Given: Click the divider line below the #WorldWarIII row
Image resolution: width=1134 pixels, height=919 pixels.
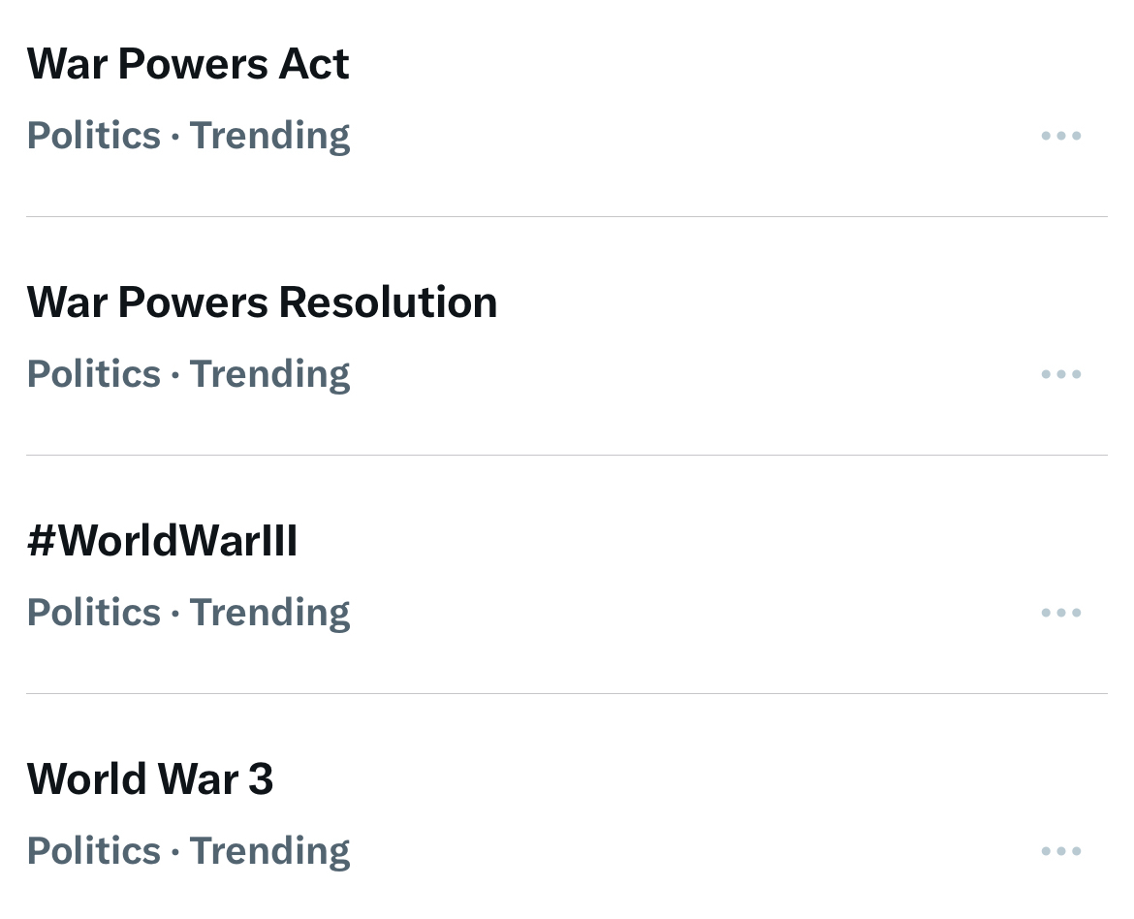Looking at the screenshot, I should click(567, 693).
